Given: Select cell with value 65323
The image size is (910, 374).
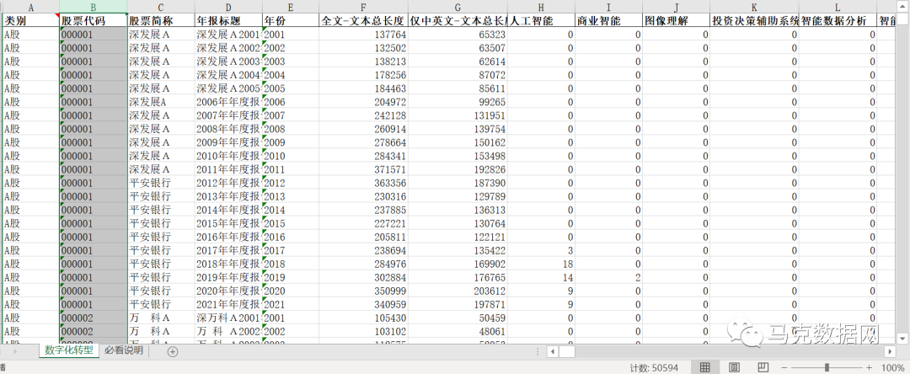Looking at the screenshot, I should 458,35.
